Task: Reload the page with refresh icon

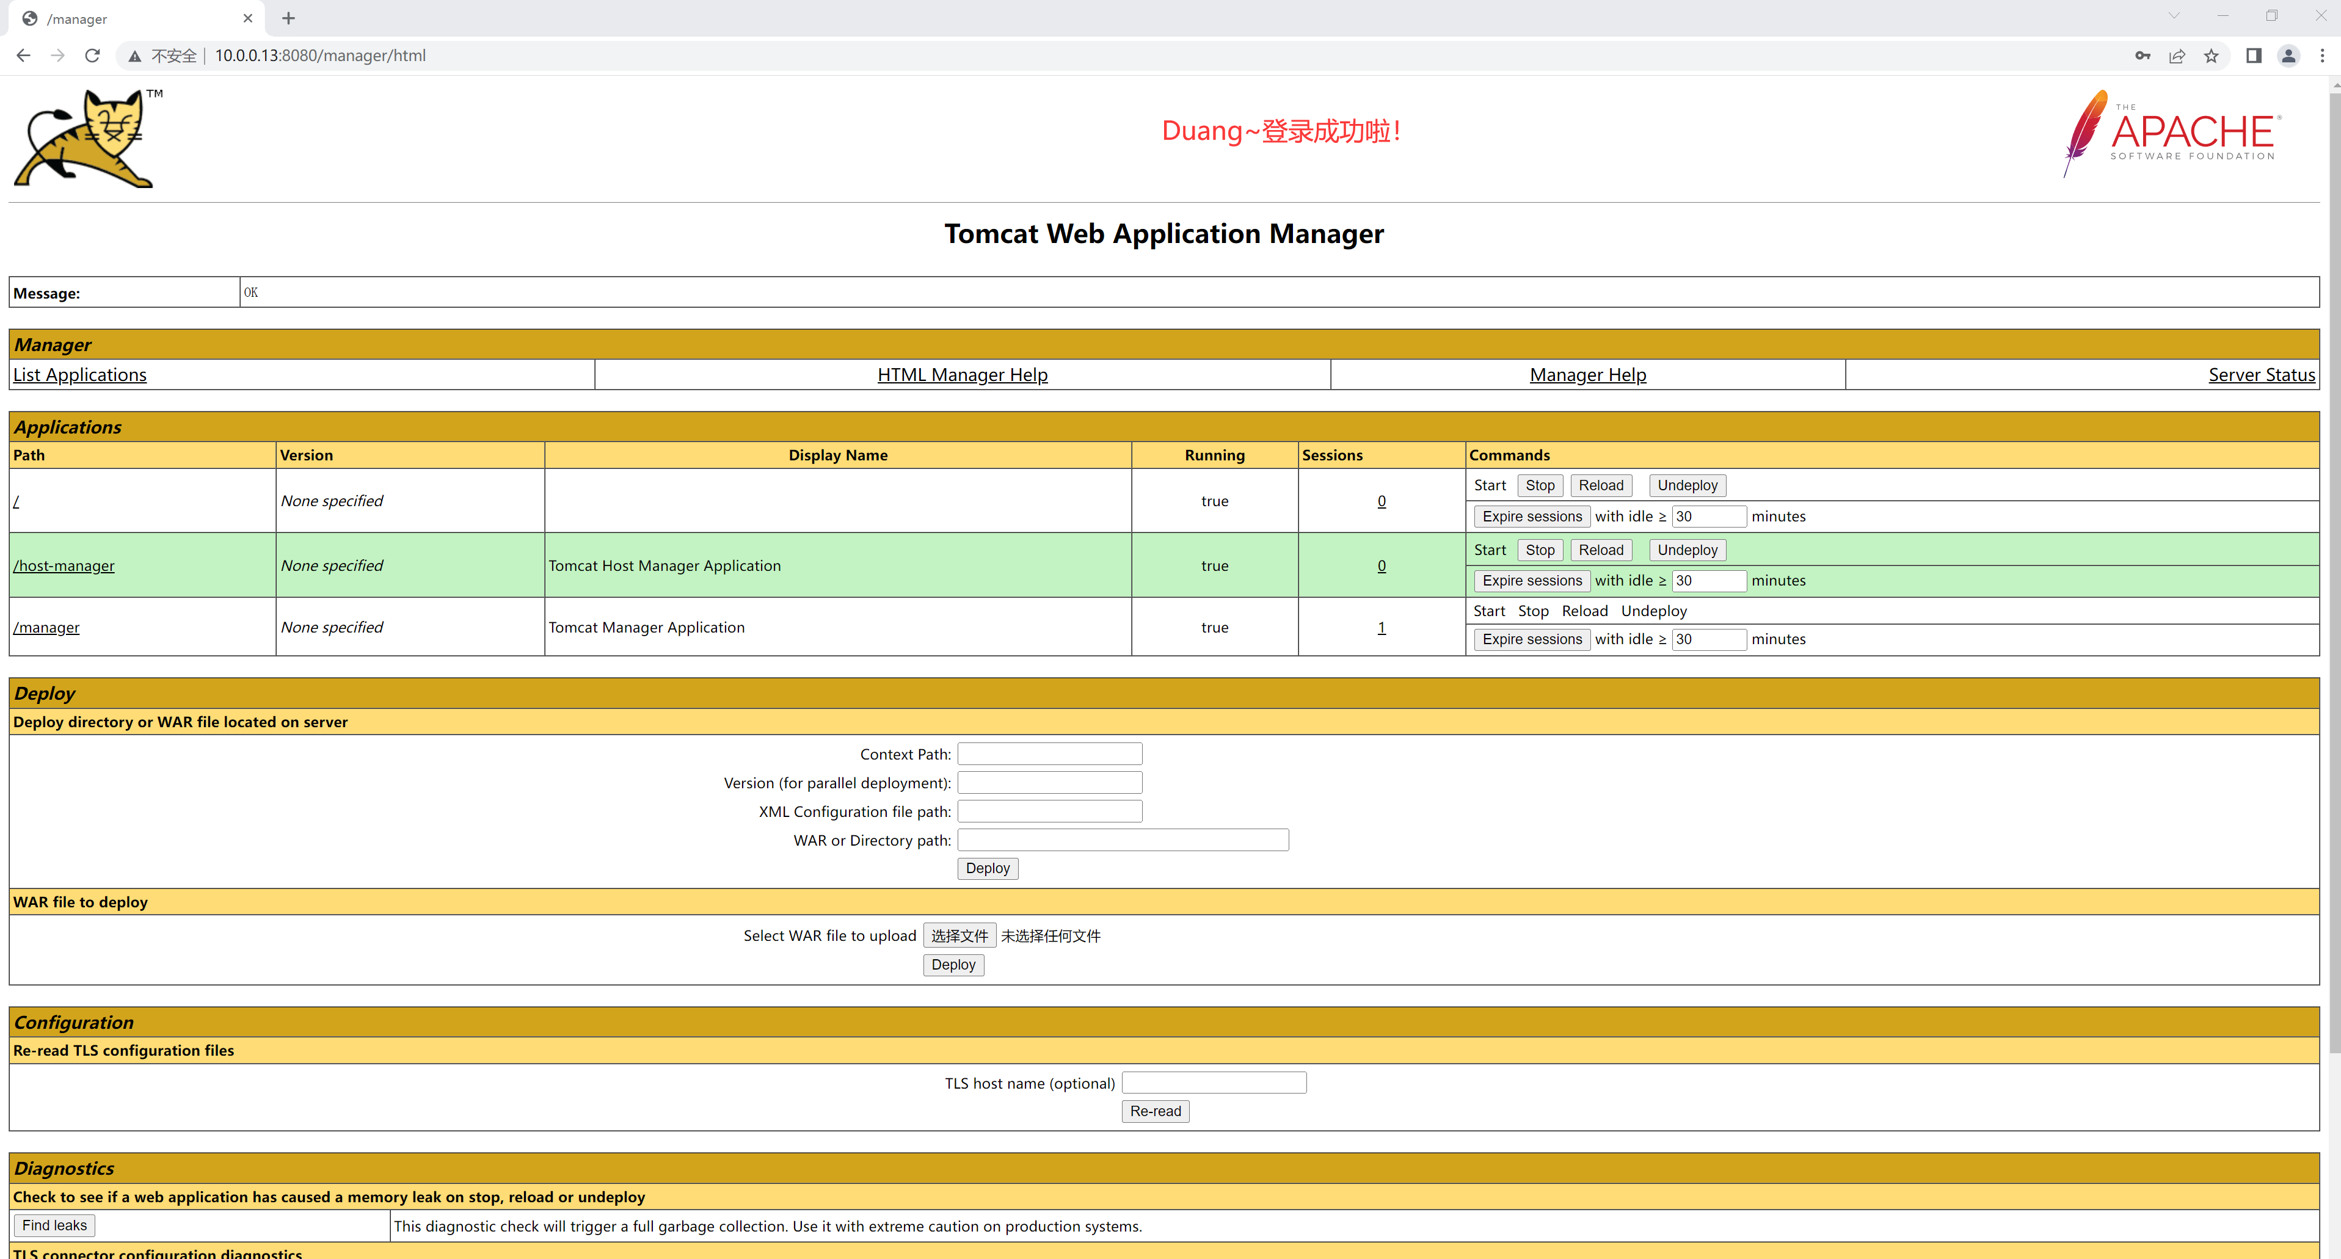Action: (92, 56)
